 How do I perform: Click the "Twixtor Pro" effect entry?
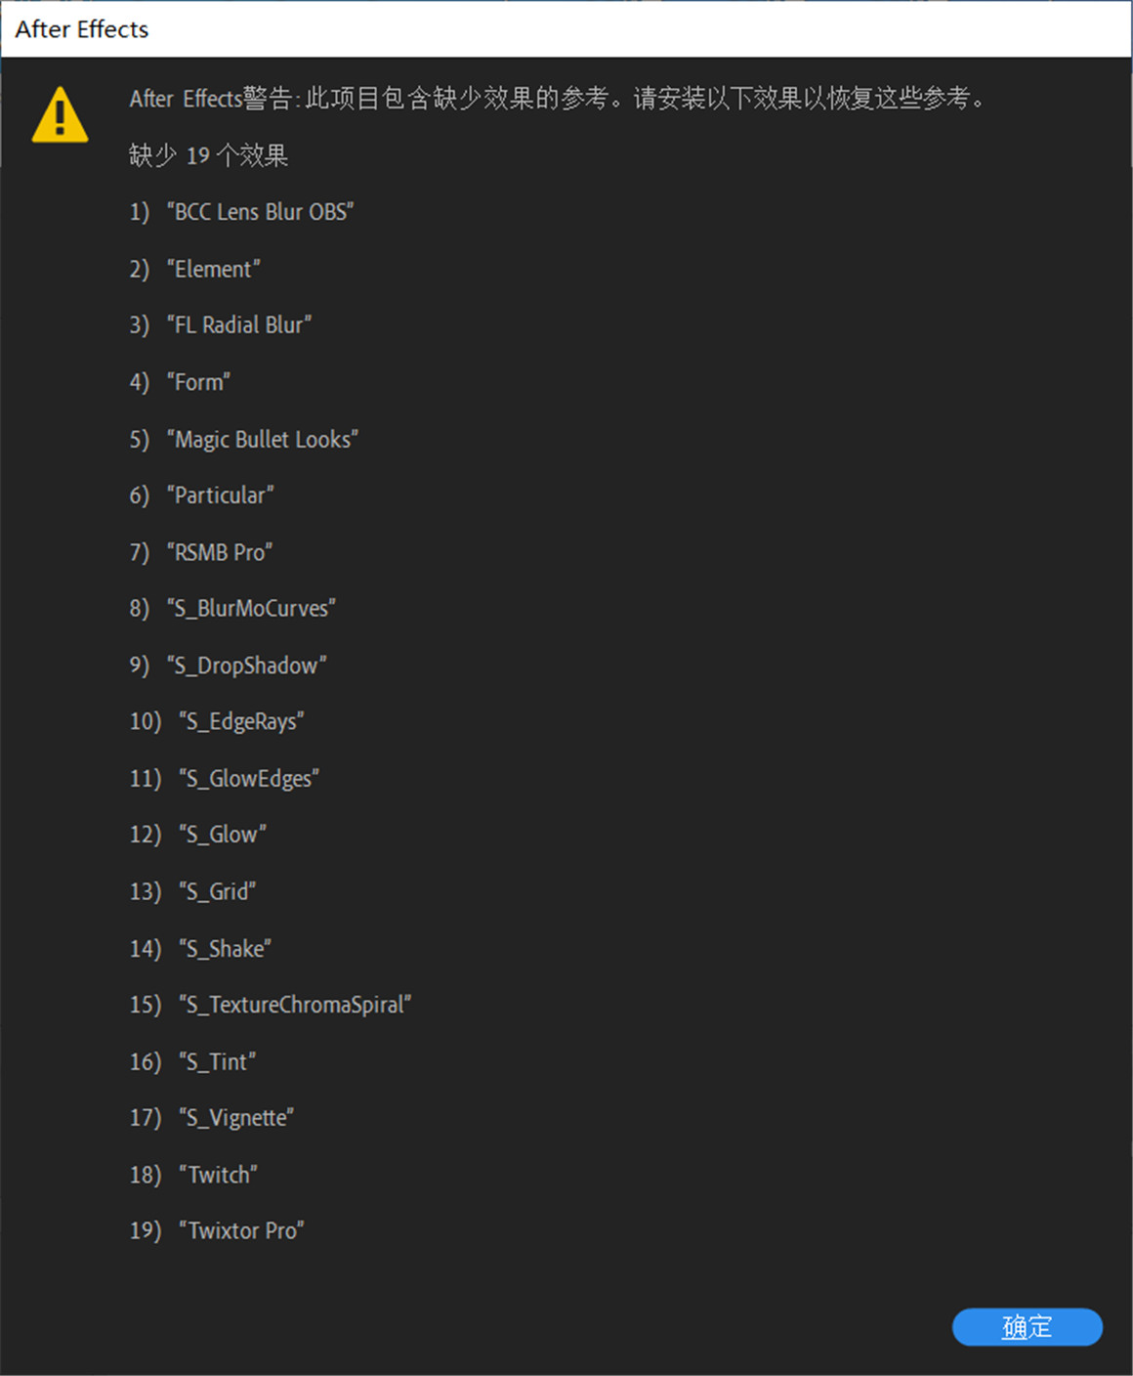click(x=241, y=1230)
